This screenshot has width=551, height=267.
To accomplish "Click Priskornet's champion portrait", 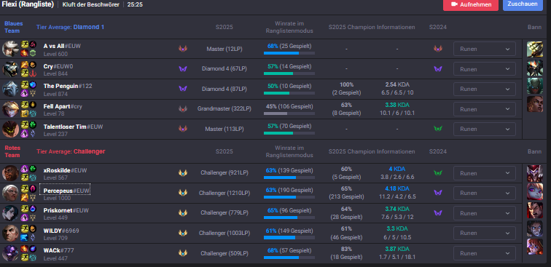I will coord(10,213).
